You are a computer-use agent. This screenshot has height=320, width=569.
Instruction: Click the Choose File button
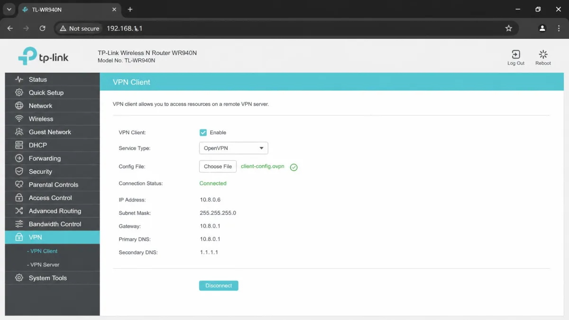tap(218, 166)
